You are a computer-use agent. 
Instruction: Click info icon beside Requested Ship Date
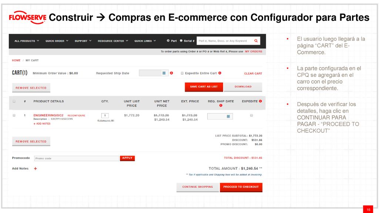coord(171,73)
